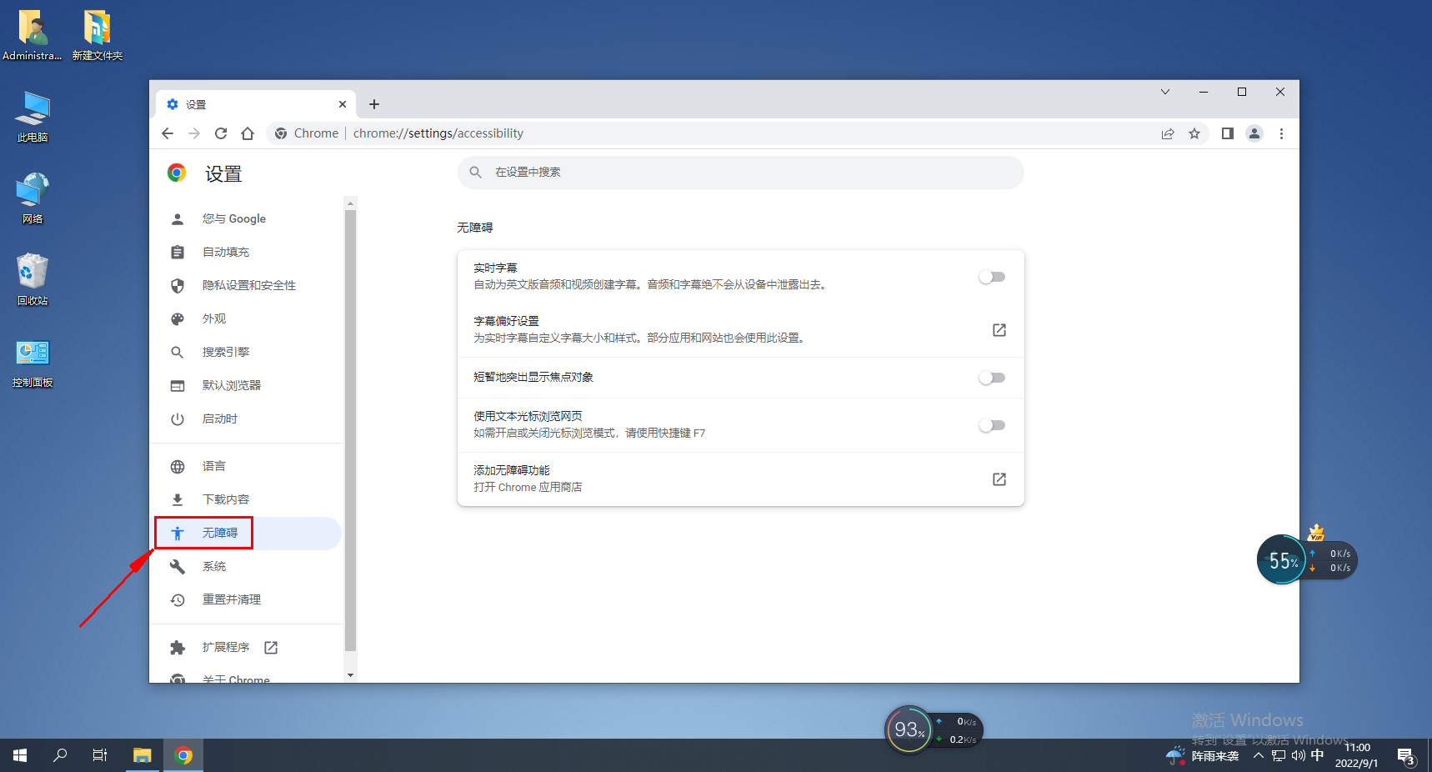Select 语言 in the settings sidebar
This screenshot has width=1432, height=772.
point(213,465)
